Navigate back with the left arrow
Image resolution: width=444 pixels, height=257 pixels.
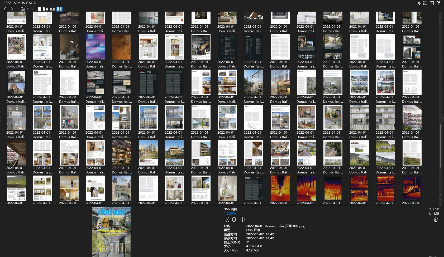click(x=6, y=9)
